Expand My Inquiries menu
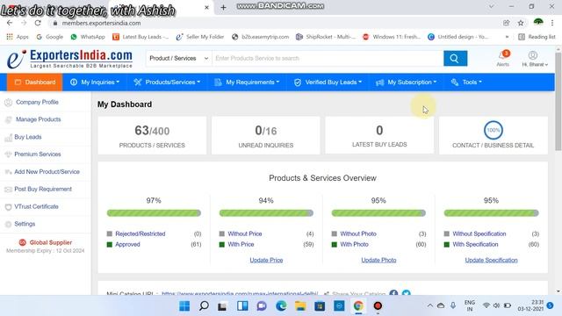The height and width of the screenshot is (316, 562). coord(95,82)
